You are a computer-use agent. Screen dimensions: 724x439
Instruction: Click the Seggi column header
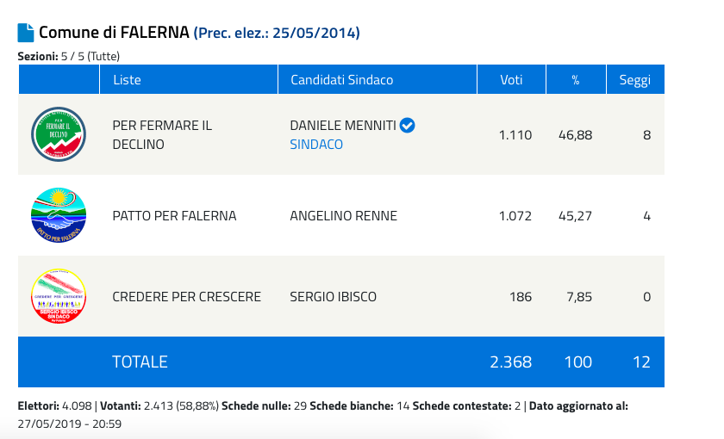click(634, 80)
